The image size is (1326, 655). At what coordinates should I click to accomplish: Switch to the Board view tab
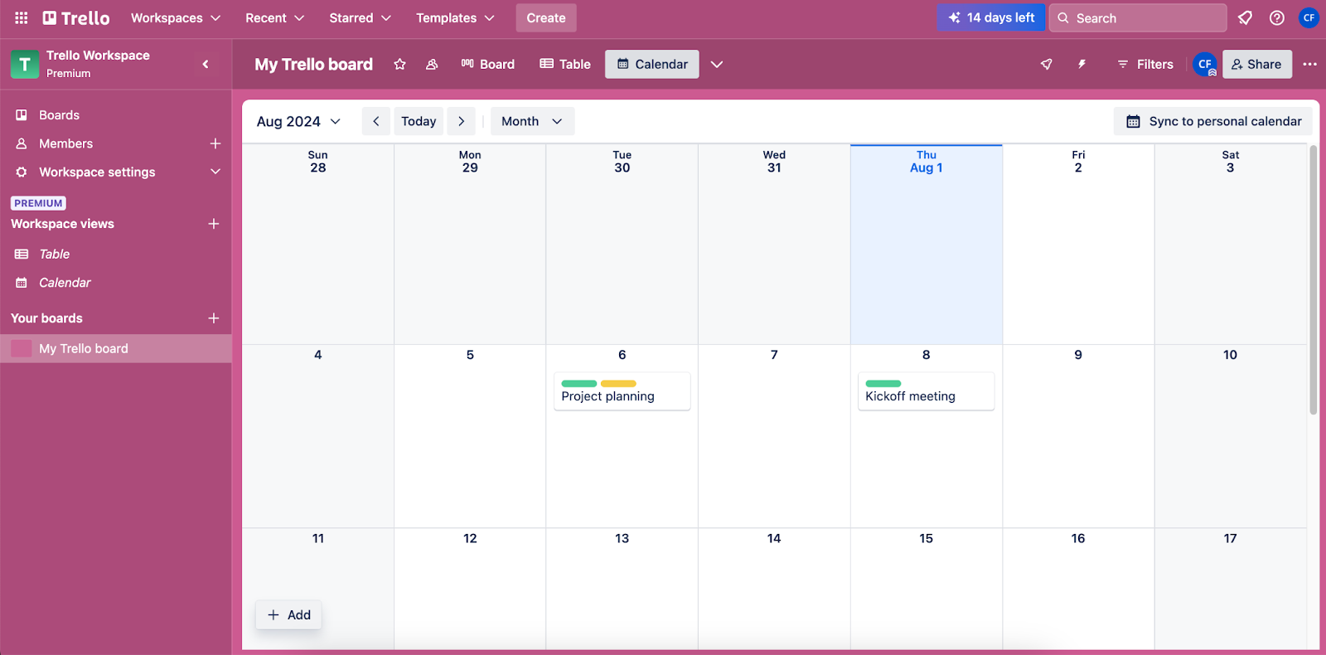pyautogui.click(x=488, y=64)
